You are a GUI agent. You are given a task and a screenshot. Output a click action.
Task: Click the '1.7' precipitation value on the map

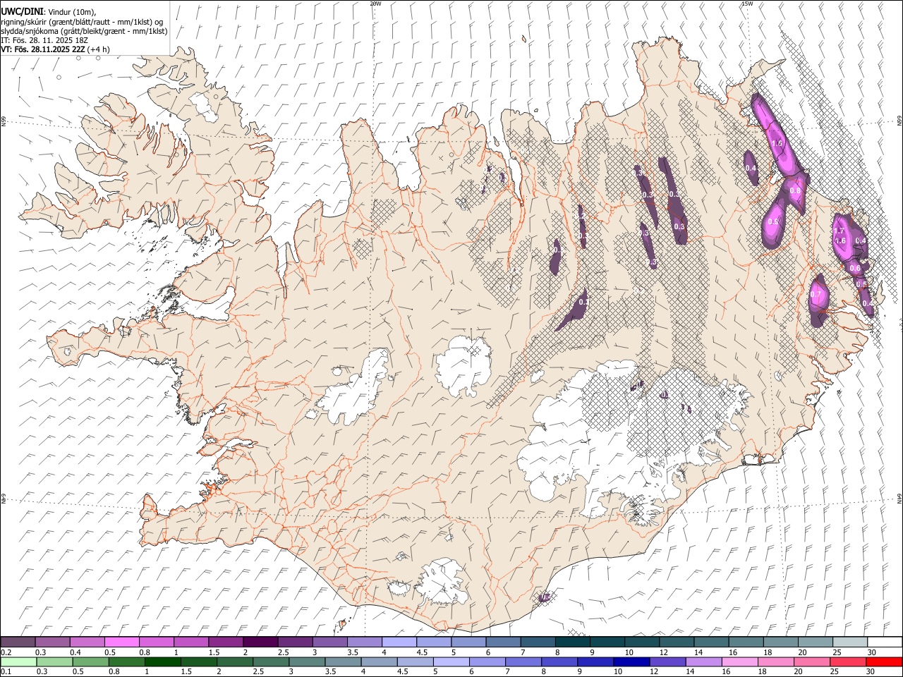tap(839, 231)
